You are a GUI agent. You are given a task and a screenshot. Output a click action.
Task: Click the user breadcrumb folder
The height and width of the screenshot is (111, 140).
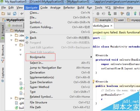point(119,20)
